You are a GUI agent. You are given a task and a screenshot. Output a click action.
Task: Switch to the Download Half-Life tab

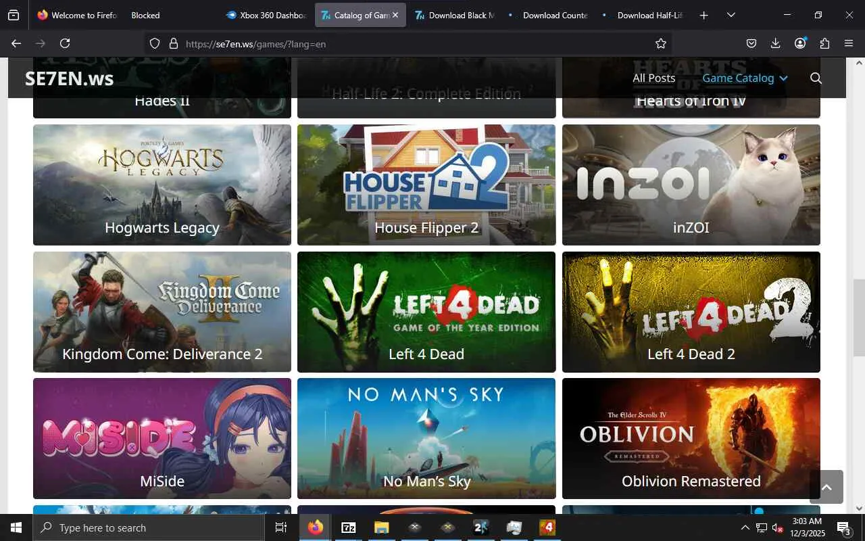tap(643, 15)
